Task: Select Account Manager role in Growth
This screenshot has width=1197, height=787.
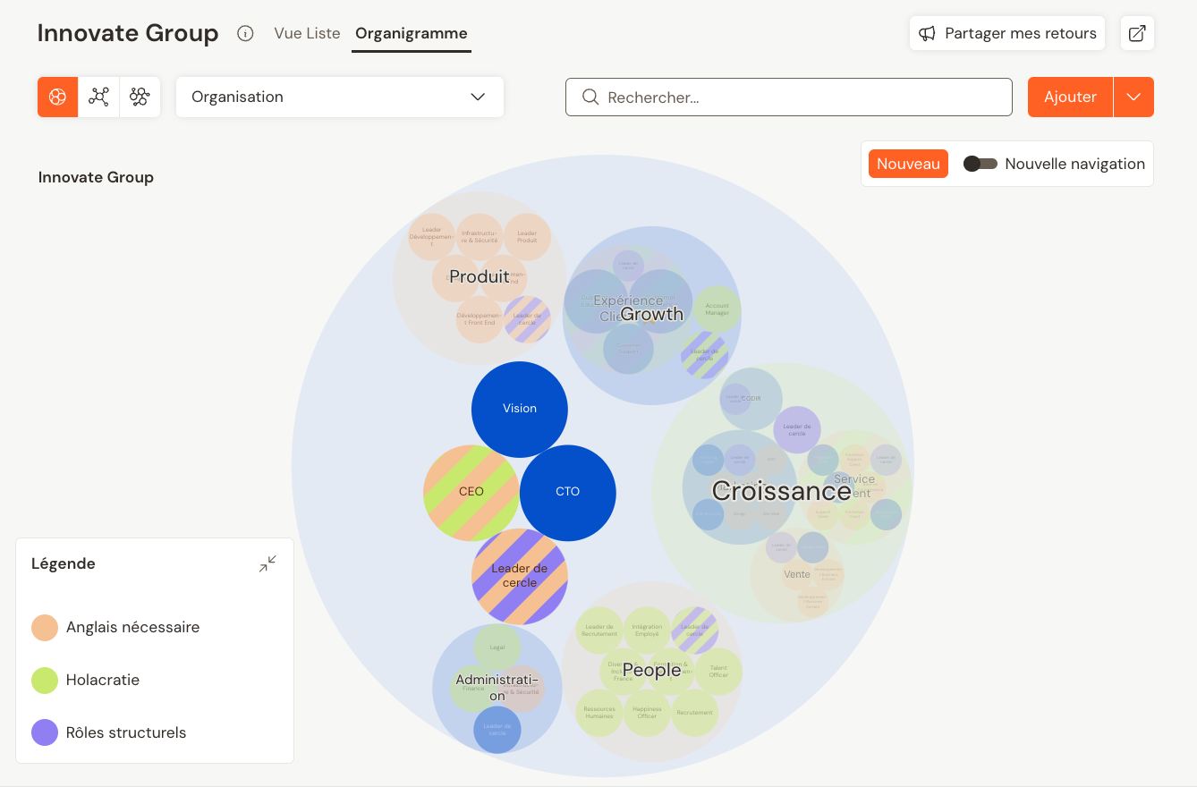Action: tap(717, 309)
